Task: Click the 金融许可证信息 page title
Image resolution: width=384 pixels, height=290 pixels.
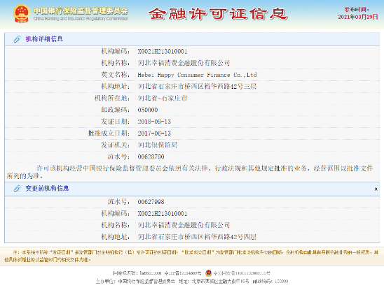Action: (218, 14)
